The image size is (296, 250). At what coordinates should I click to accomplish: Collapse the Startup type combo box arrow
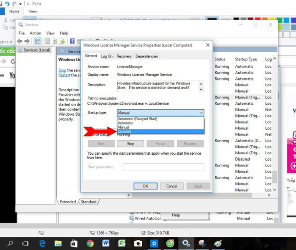(201, 113)
